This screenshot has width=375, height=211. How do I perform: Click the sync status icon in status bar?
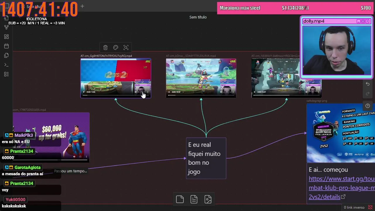pyautogui.click(x=370, y=207)
